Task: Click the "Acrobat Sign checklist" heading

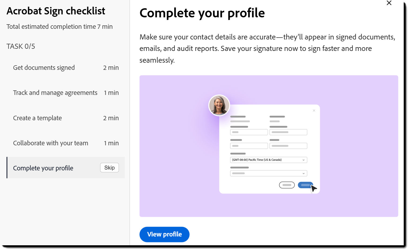Action: [56, 11]
